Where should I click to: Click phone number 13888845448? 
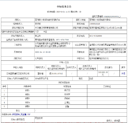click(95, 24)
